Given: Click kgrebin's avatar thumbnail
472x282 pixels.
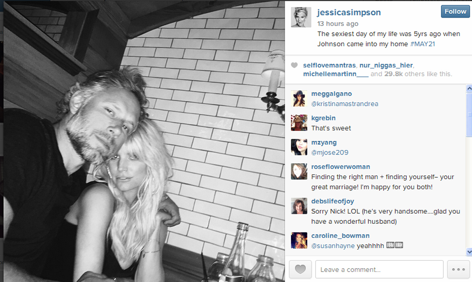Looking at the screenshot, I should coord(299,123).
